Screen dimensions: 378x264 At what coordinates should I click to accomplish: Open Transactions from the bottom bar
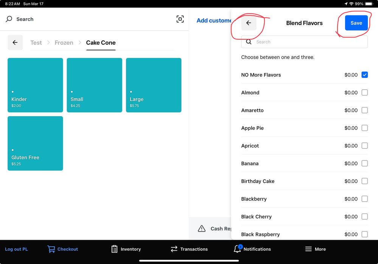click(174, 249)
